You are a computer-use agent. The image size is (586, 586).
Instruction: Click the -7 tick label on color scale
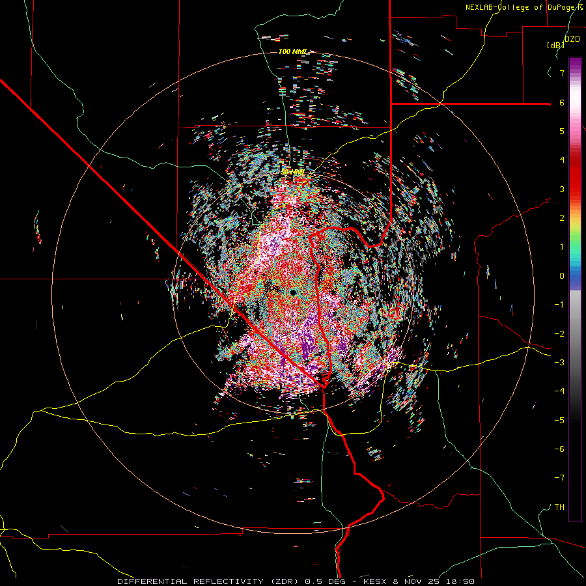point(559,478)
